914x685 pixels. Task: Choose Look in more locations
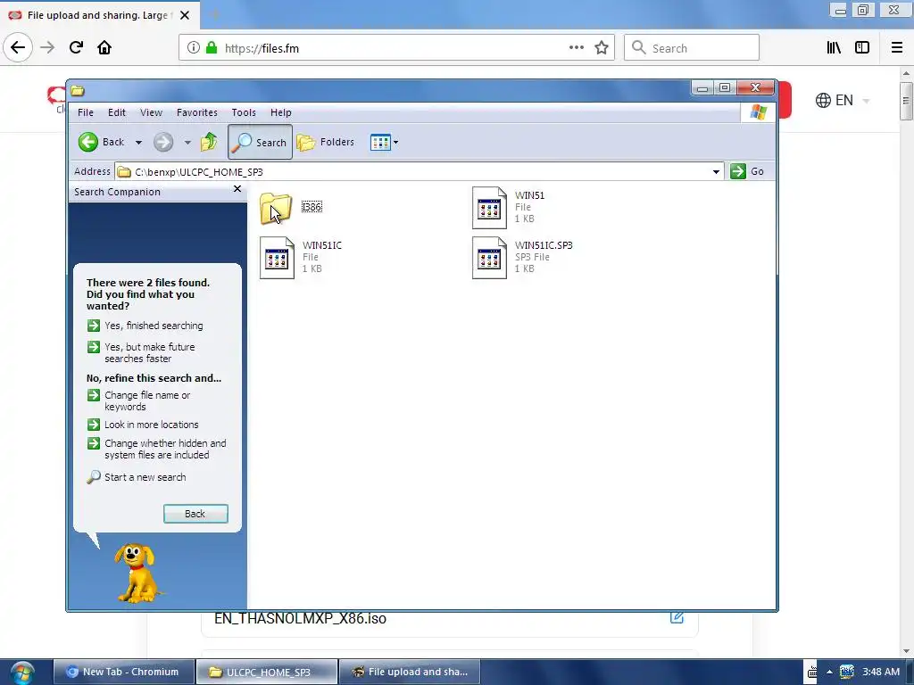pyautogui.click(x=143, y=425)
